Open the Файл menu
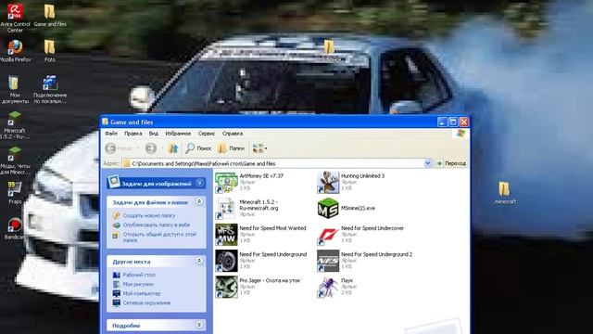 [111, 134]
